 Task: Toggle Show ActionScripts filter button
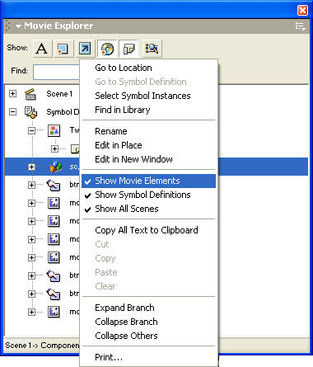(x=86, y=49)
